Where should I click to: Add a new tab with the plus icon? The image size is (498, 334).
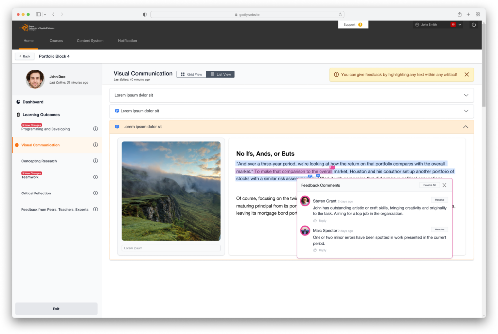coord(468,14)
